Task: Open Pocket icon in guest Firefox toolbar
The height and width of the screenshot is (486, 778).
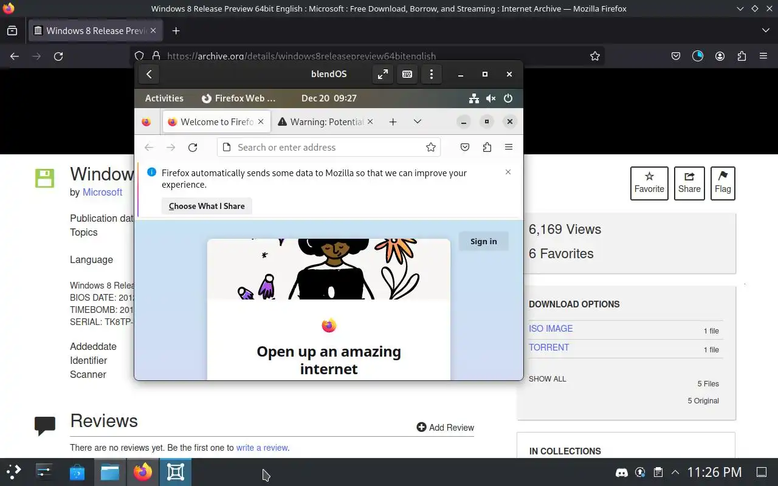Action: click(x=465, y=147)
